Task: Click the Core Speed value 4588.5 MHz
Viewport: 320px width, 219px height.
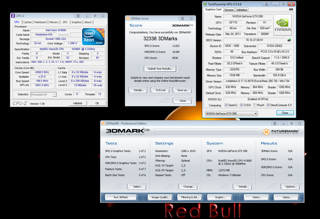Action: click(x=42, y=72)
